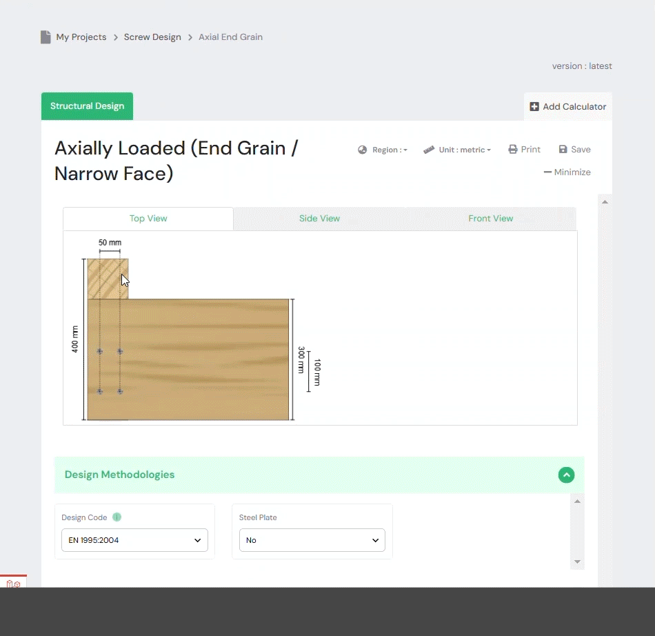Click the methodologies scrollbar down arrow
655x636 pixels.
pos(577,562)
